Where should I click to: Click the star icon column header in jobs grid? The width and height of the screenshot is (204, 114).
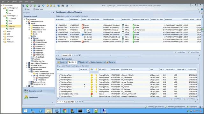96,69
